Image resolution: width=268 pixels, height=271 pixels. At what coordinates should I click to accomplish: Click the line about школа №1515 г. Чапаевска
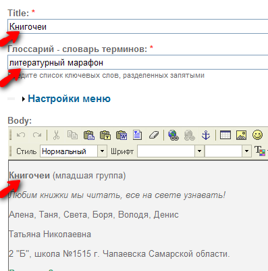pyautogui.click(x=119, y=254)
